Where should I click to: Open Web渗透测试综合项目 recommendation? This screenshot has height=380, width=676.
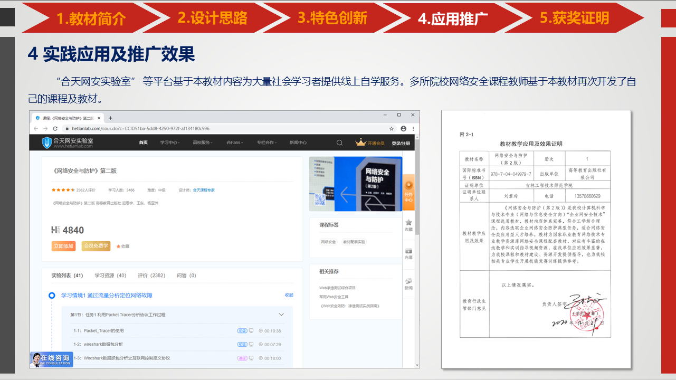click(x=338, y=288)
